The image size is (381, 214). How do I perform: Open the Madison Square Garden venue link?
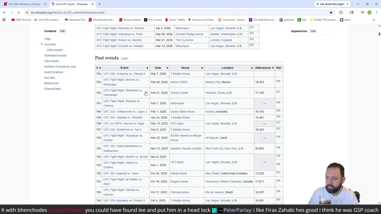[186, 149]
